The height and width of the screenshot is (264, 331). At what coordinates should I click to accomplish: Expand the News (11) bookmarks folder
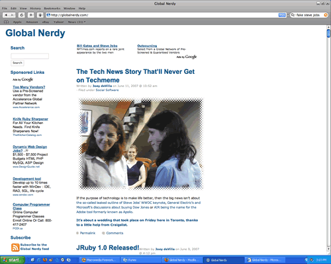coord(77,22)
